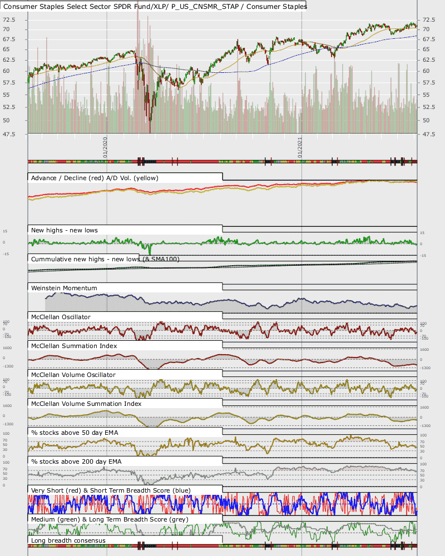This screenshot has width=445, height=556.
Task: Select the Advance / Decline panel label
Action: pyautogui.click(x=95, y=178)
